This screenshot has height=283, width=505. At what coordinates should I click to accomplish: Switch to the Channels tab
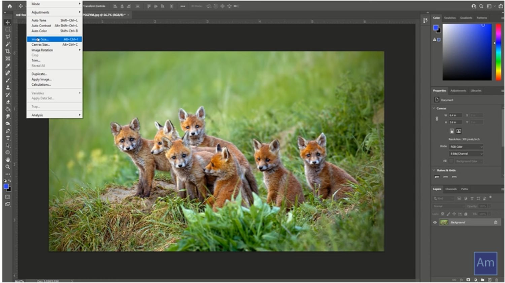coord(451,189)
